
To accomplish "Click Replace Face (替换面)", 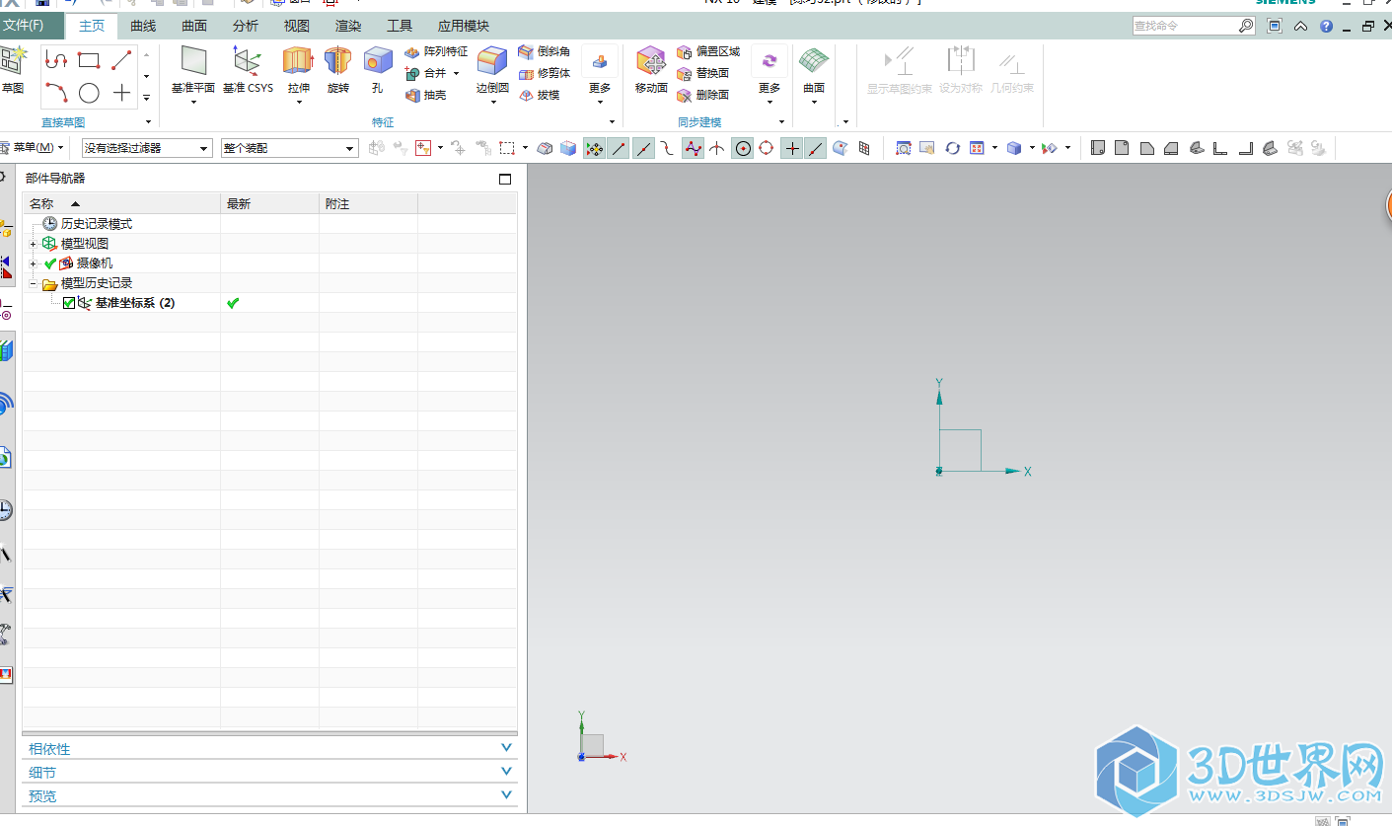I will [x=703, y=73].
